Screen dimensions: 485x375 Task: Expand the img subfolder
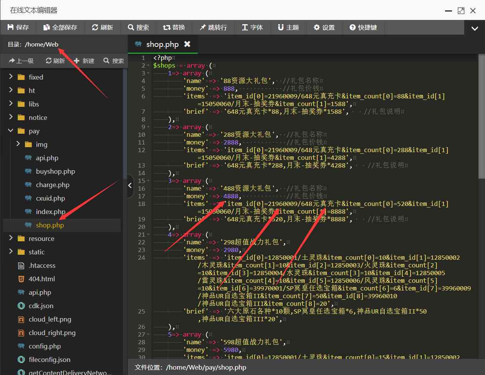pyautogui.click(x=18, y=144)
